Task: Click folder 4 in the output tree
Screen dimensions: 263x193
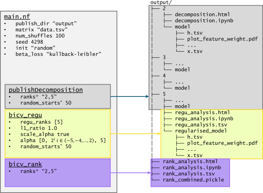Action: pos(164,76)
